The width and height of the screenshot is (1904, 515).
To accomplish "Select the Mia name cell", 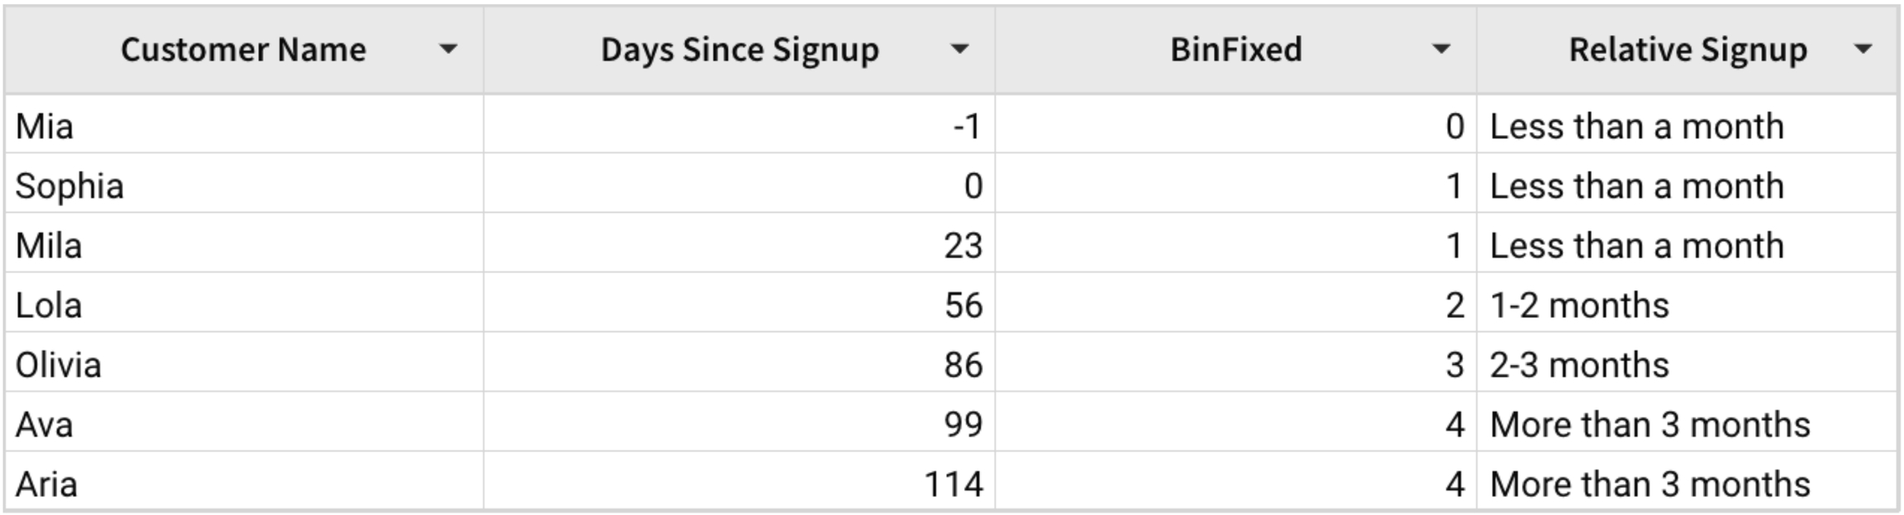I will [45, 127].
